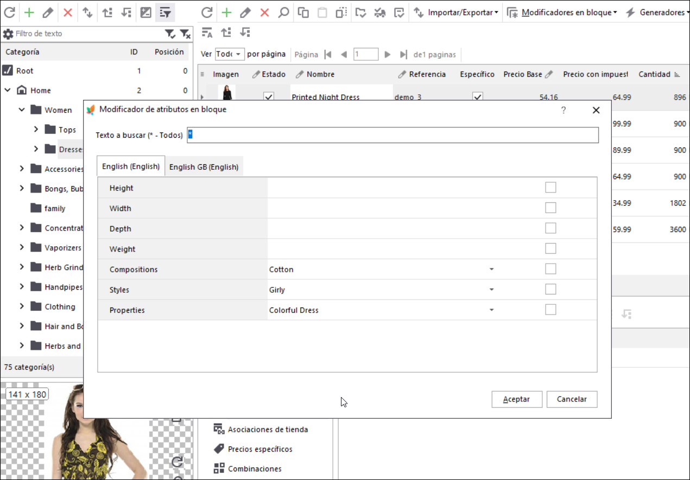Open the Importar/Exportar menu
The image size is (690, 480).
tap(456, 12)
